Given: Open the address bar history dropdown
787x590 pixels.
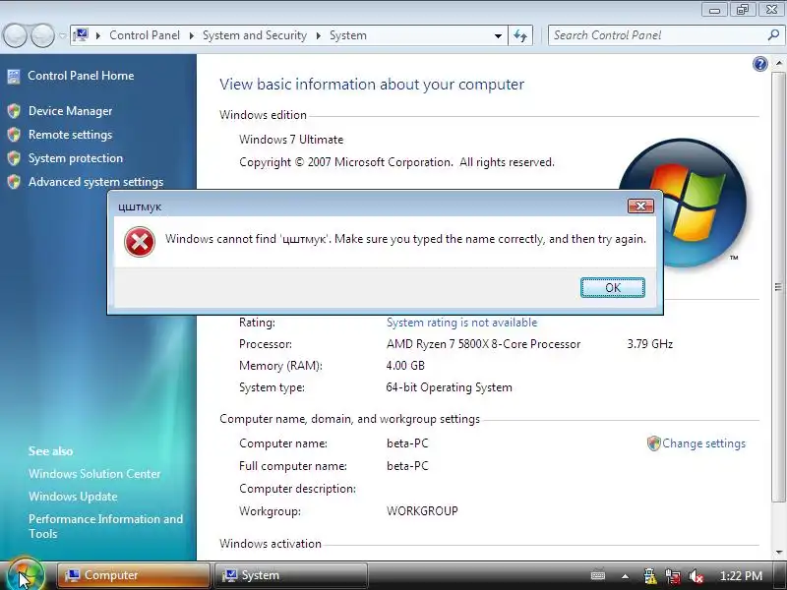Looking at the screenshot, I should tap(498, 35).
